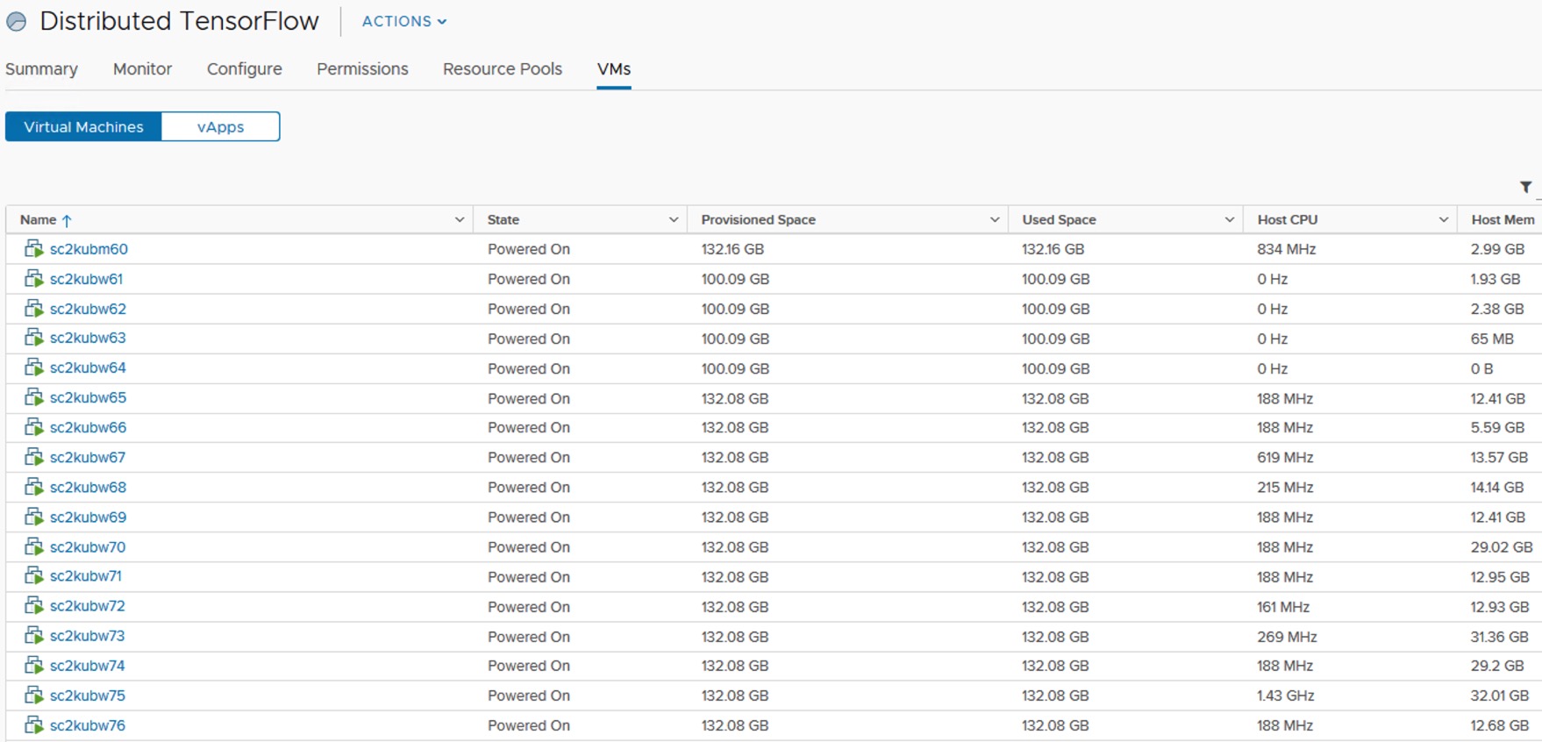
Task: Switch to the vApps view toggle
Action: (220, 126)
